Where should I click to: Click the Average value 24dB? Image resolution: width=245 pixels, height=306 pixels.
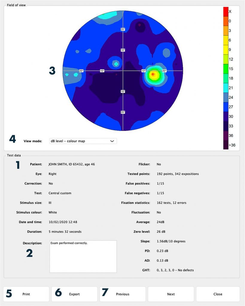pyautogui.click(x=161, y=222)
